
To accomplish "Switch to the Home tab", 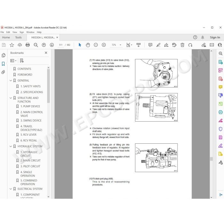I will [x=6, y=37].
